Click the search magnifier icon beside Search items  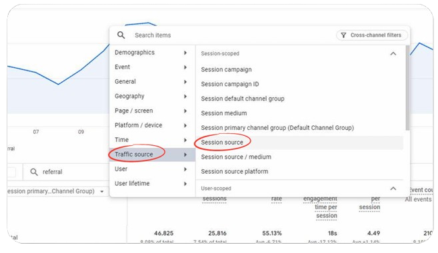[x=121, y=35]
